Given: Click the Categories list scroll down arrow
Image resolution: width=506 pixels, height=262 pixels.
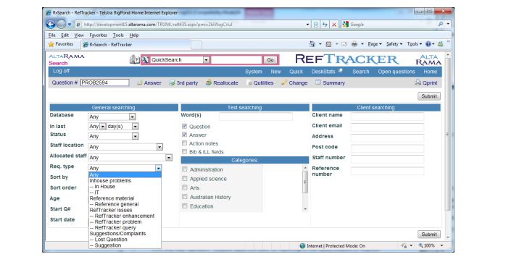Looking at the screenshot, I should click(305, 209).
